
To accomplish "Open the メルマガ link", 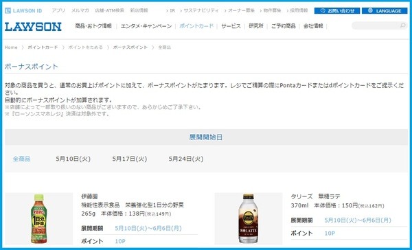I will pyautogui.click(x=80, y=10).
